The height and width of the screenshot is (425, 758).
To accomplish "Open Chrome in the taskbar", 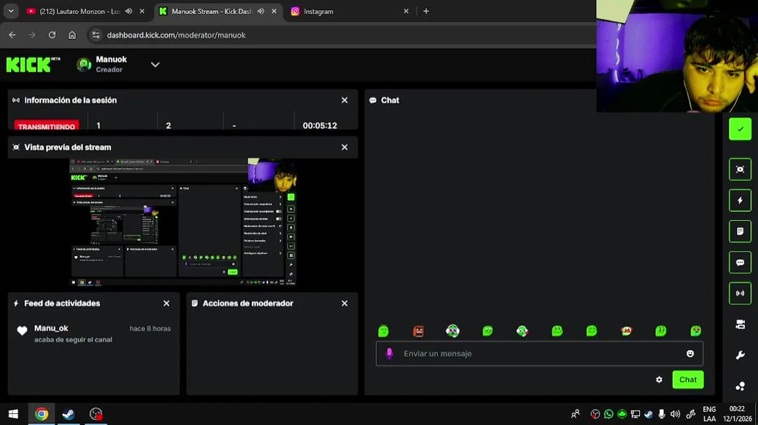I will (41, 414).
